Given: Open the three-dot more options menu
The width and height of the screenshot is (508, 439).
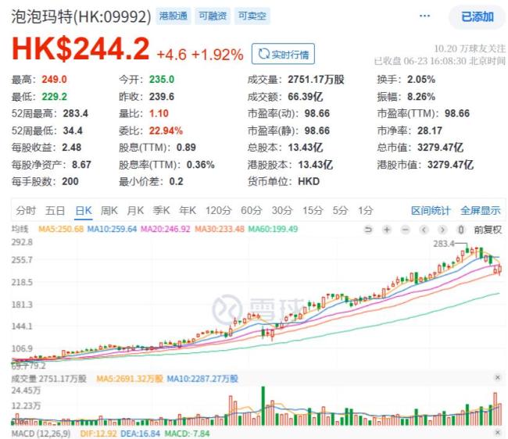Looking at the screenshot, I should point(424,16).
